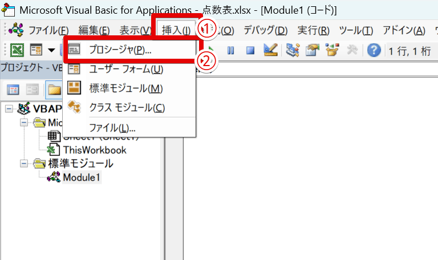Select the 標準モジュール folder in tree
The width and height of the screenshot is (438, 260).
80,164
